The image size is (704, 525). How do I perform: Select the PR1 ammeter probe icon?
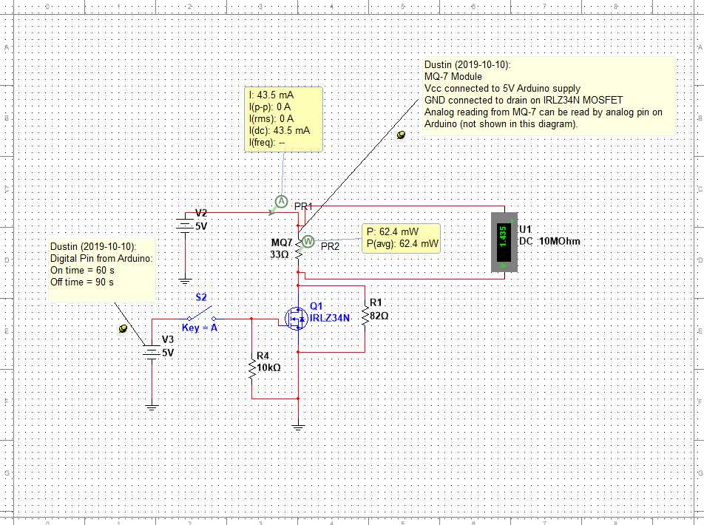(x=281, y=202)
